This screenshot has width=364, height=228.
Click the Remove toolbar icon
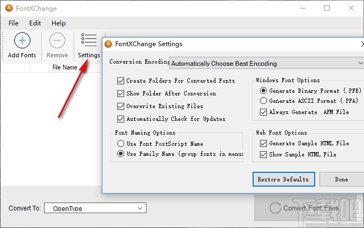pyautogui.click(x=57, y=41)
